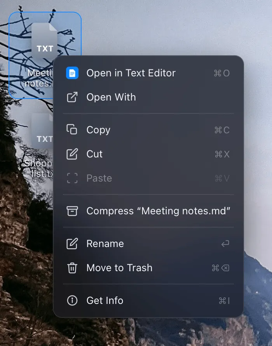
Task: Choose Move to Trash
Action: click(x=148, y=268)
